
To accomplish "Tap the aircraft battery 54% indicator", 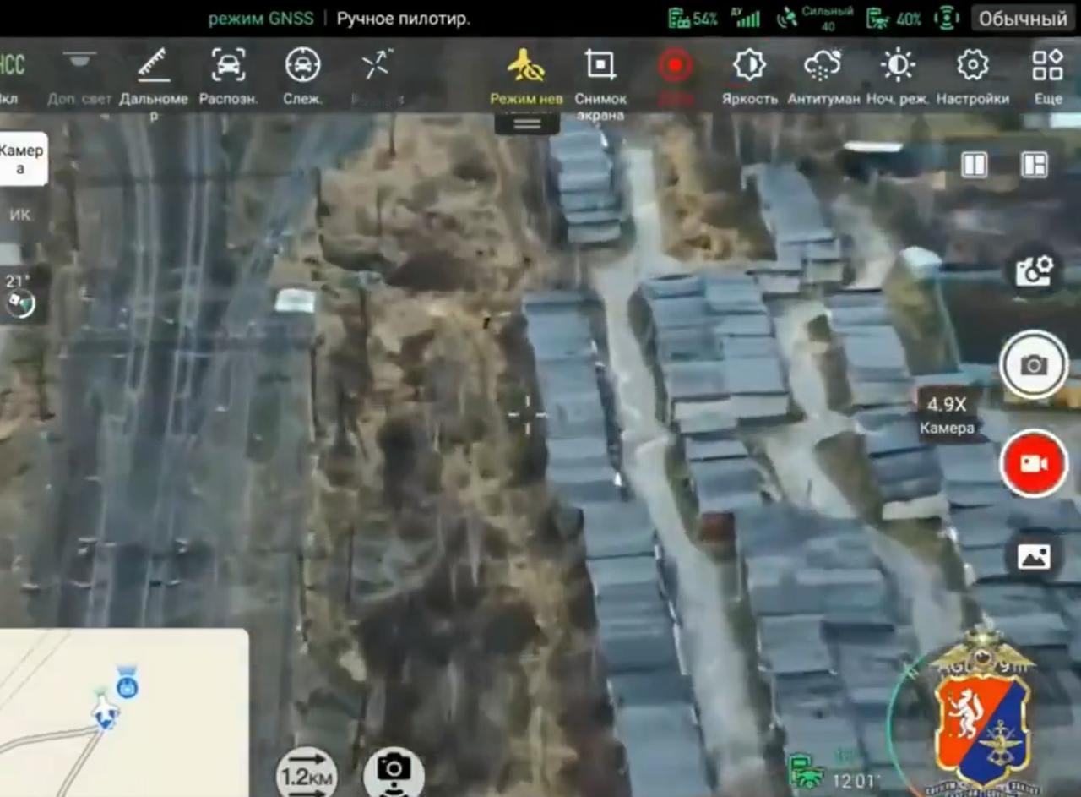I will click(693, 19).
